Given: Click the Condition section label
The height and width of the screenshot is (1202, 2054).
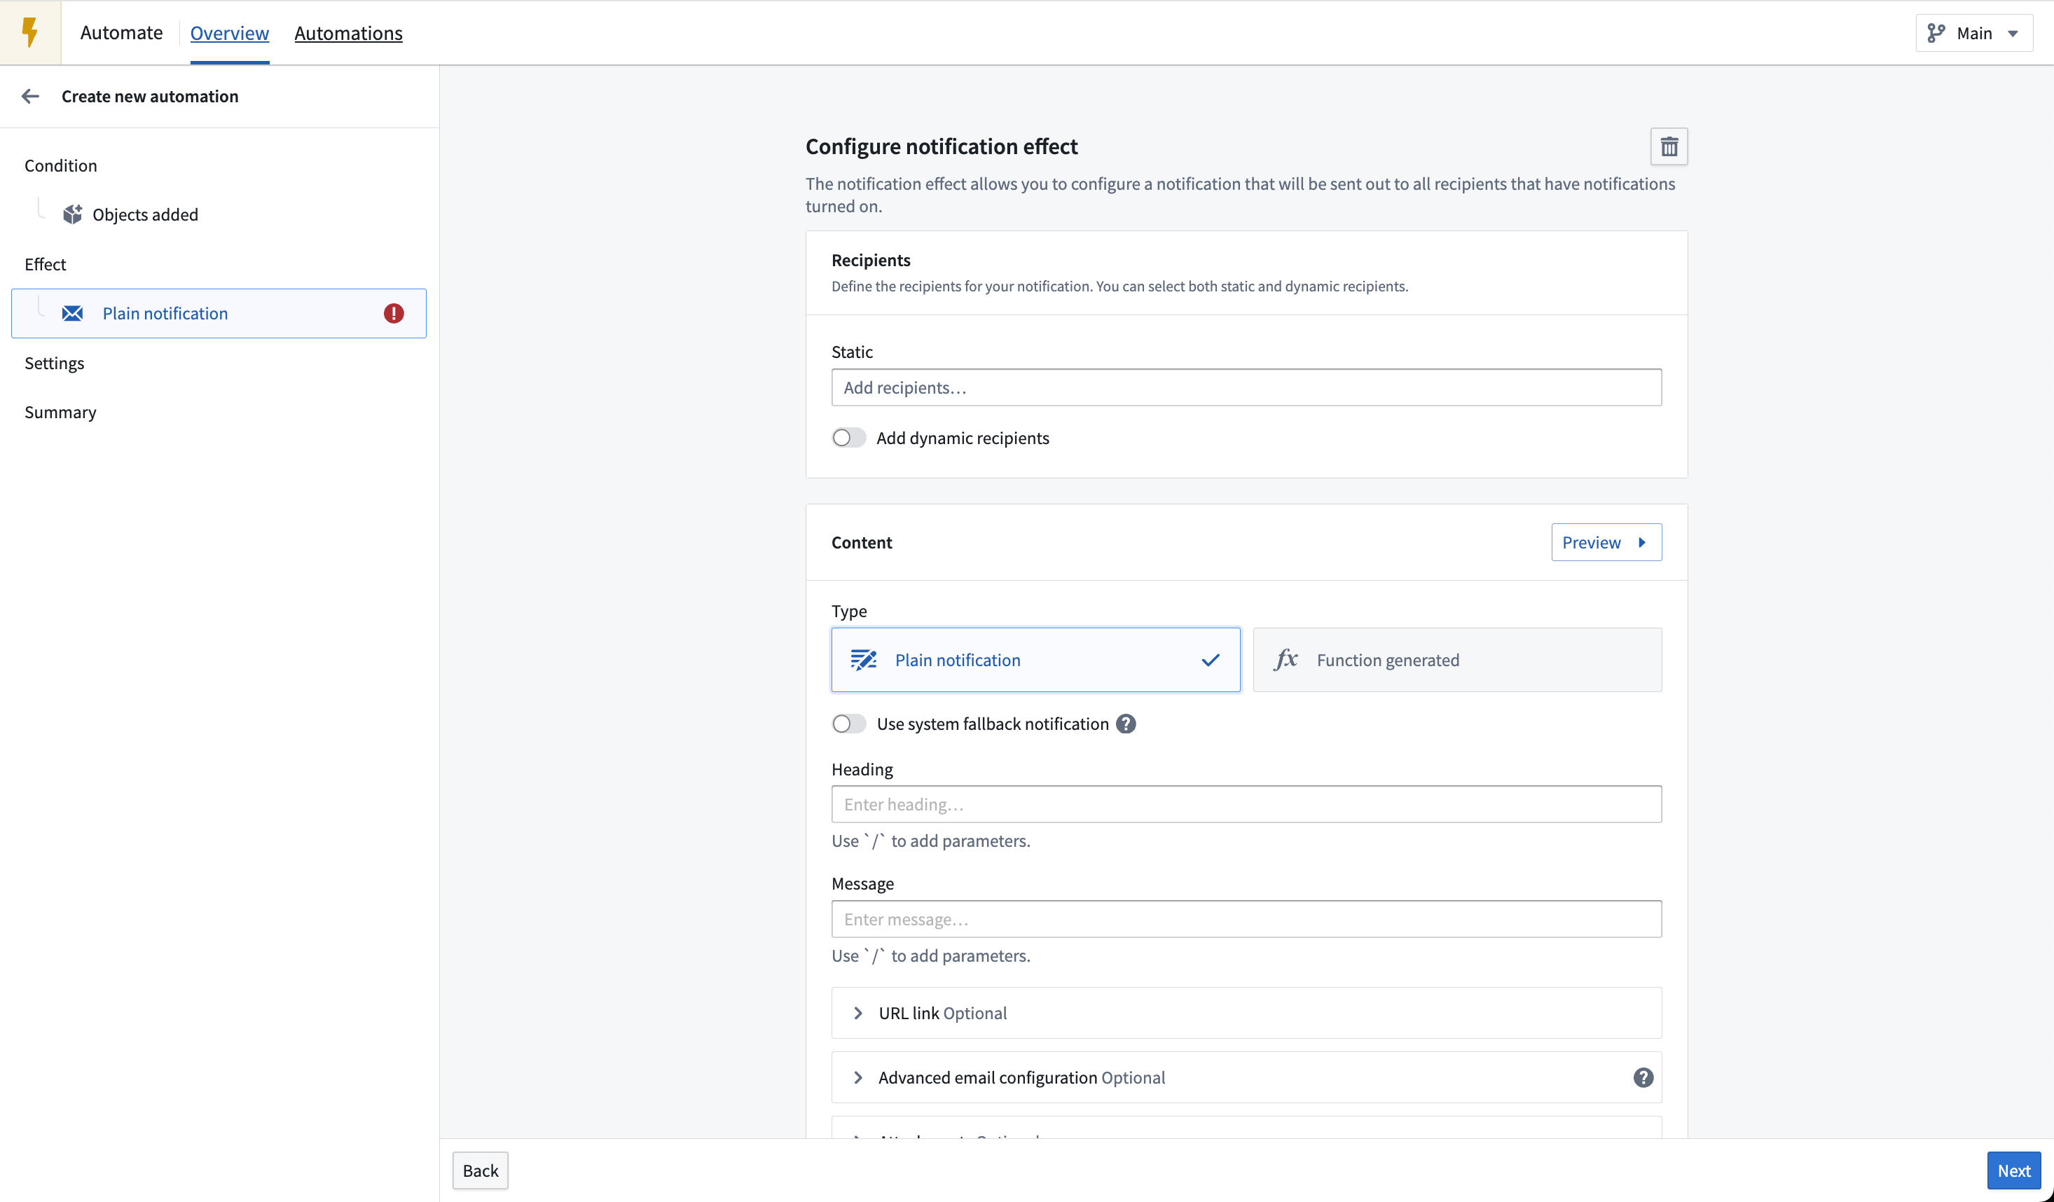Looking at the screenshot, I should [60, 165].
